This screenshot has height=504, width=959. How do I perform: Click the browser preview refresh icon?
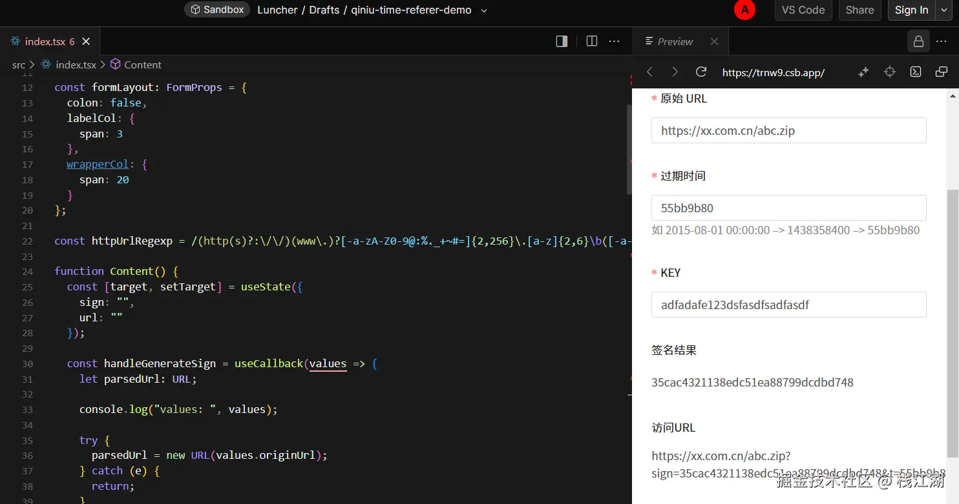pyautogui.click(x=701, y=72)
